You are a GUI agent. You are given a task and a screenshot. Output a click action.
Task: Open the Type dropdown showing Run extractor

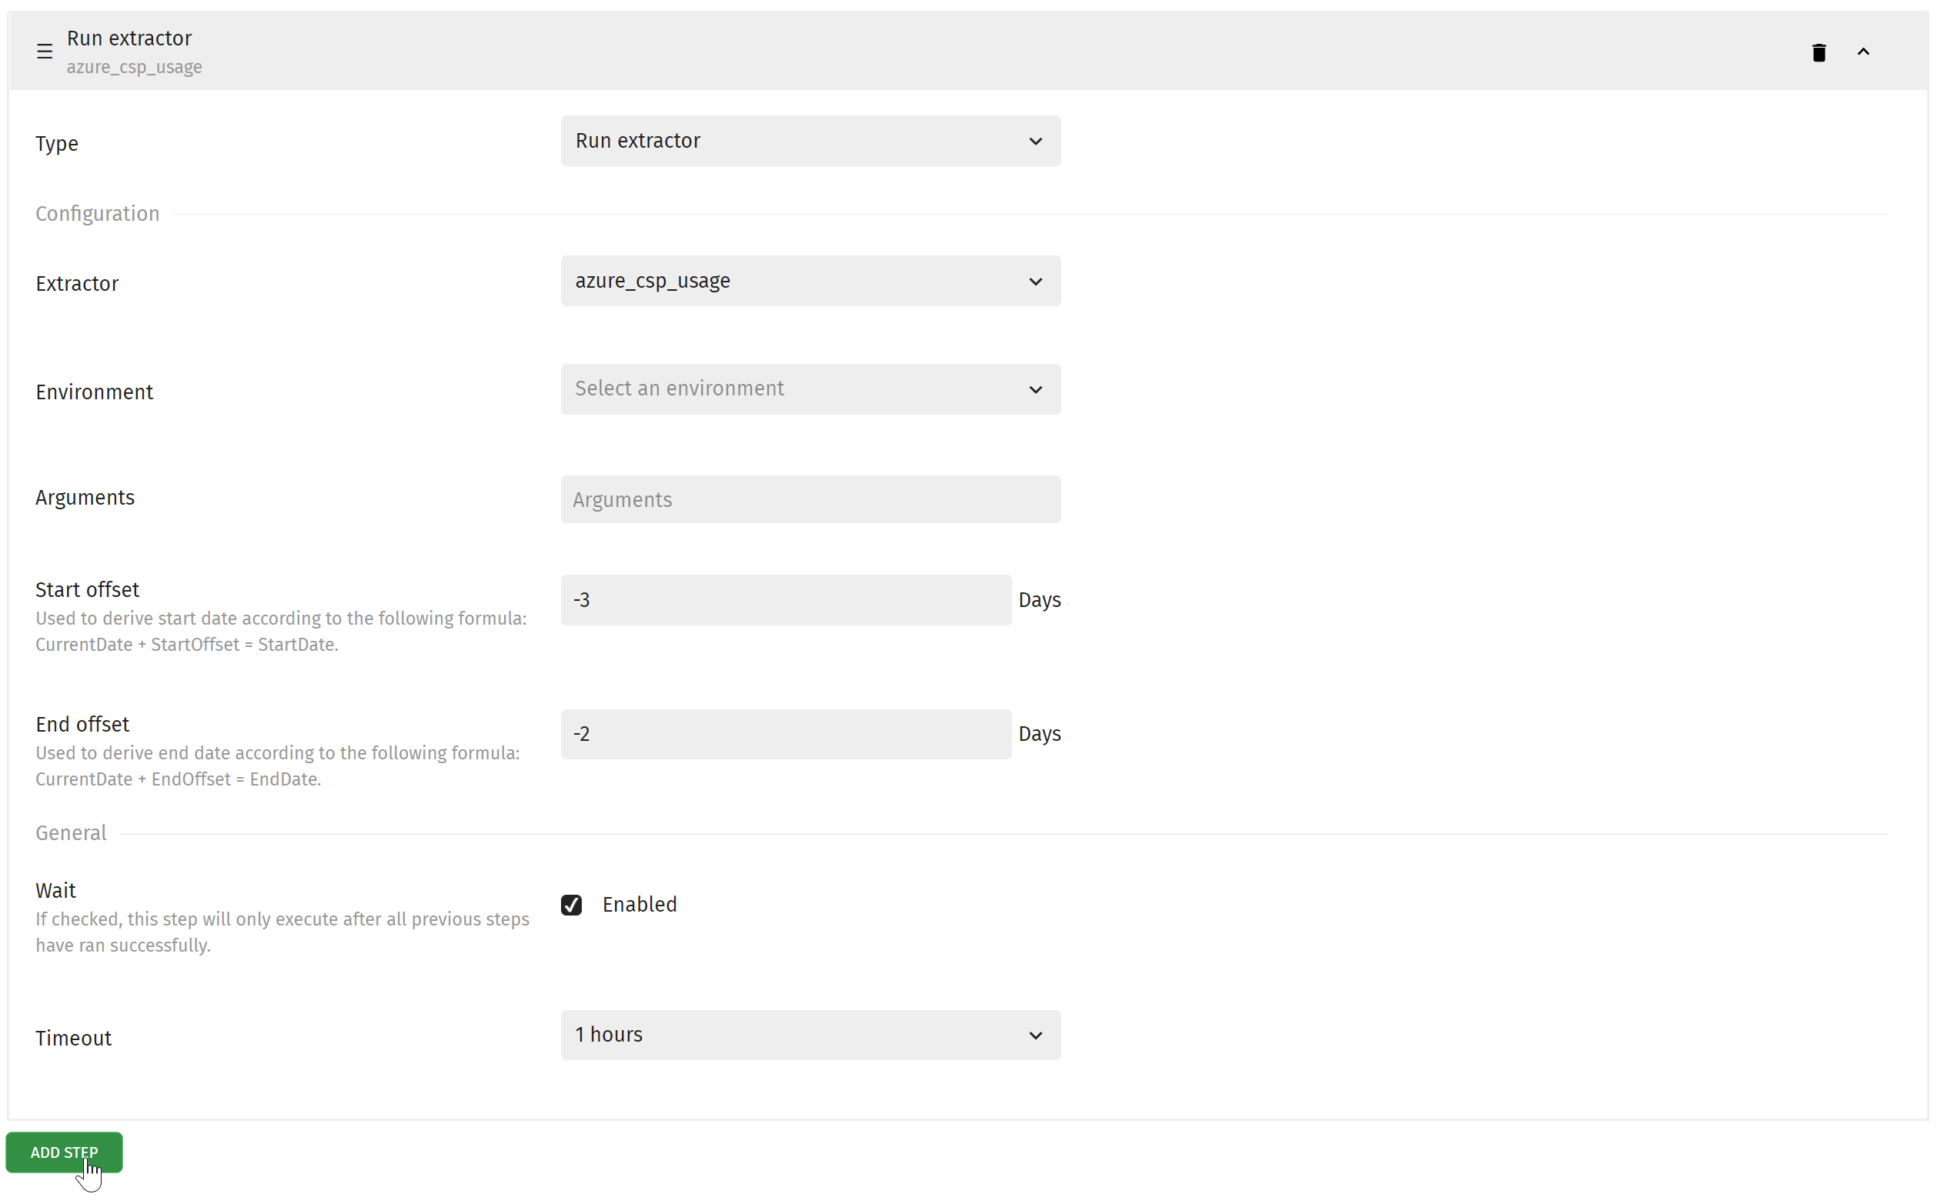click(x=810, y=141)
